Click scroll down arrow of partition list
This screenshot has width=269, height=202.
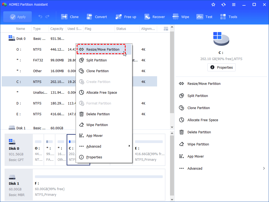click(172, 127)
